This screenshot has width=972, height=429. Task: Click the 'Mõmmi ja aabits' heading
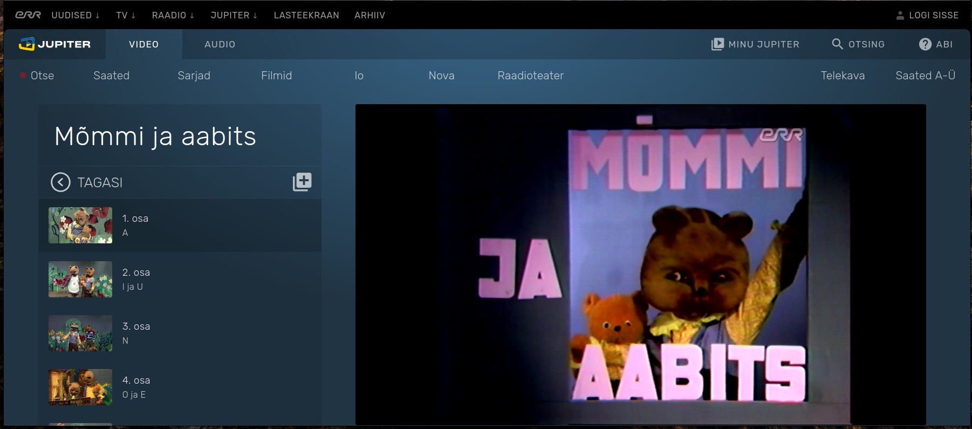(155, 136)
